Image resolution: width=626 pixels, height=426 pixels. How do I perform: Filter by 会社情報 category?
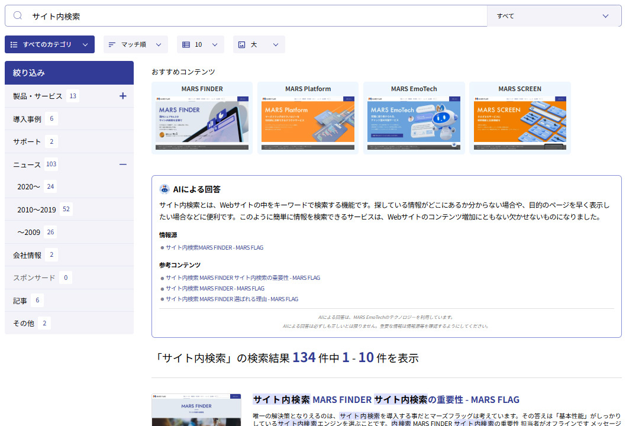pos(27,255)
